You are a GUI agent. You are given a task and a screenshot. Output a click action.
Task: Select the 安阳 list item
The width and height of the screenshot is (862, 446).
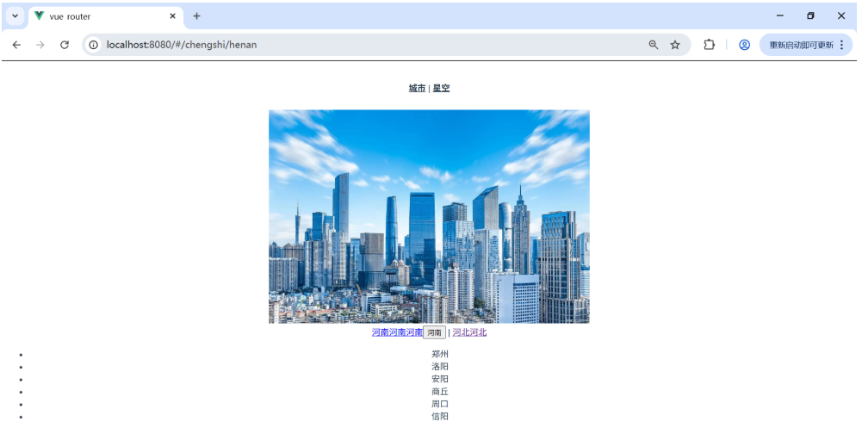(x=440, y=379)
